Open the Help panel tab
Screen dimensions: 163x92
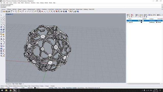coord(150,15)
